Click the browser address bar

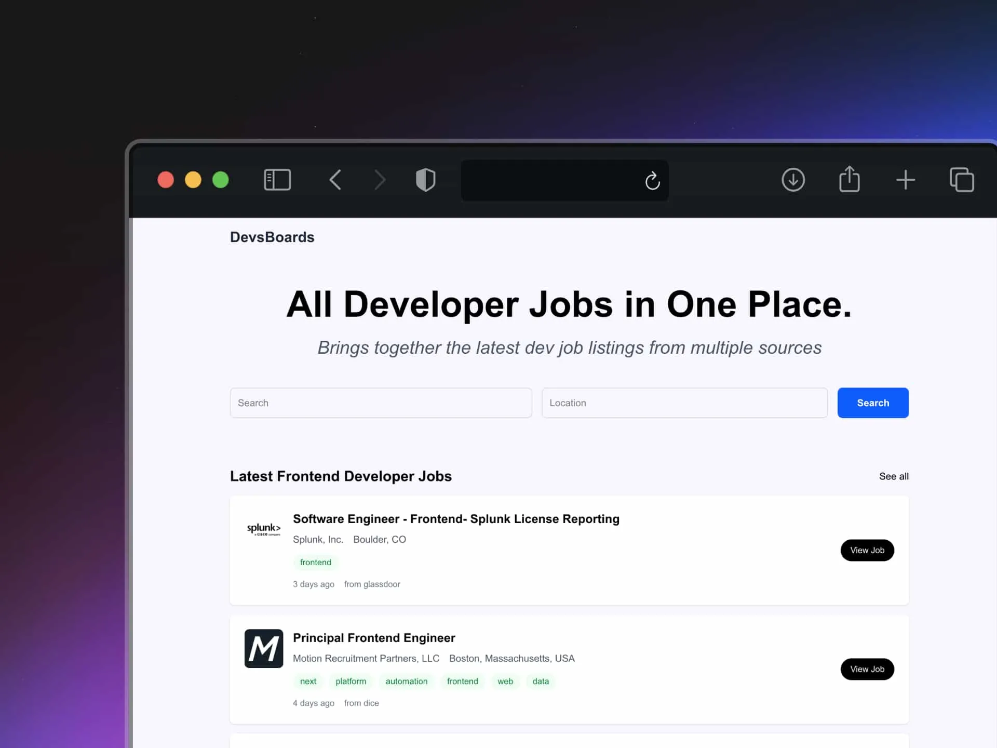point(550,181)
